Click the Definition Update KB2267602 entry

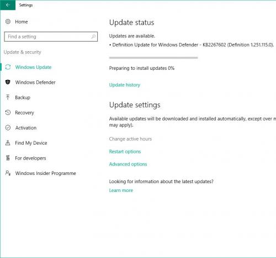tap(192, 45)
